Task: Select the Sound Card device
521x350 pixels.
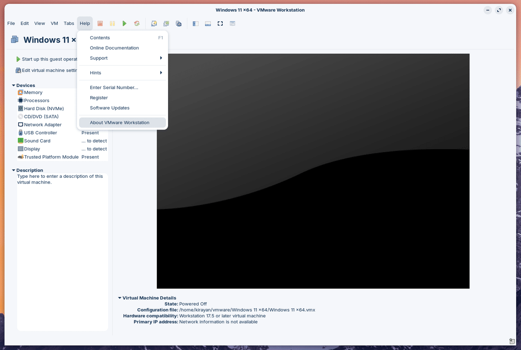Action: [x=63, y=141]
